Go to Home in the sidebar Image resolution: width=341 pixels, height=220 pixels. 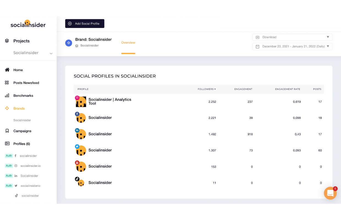18,70
